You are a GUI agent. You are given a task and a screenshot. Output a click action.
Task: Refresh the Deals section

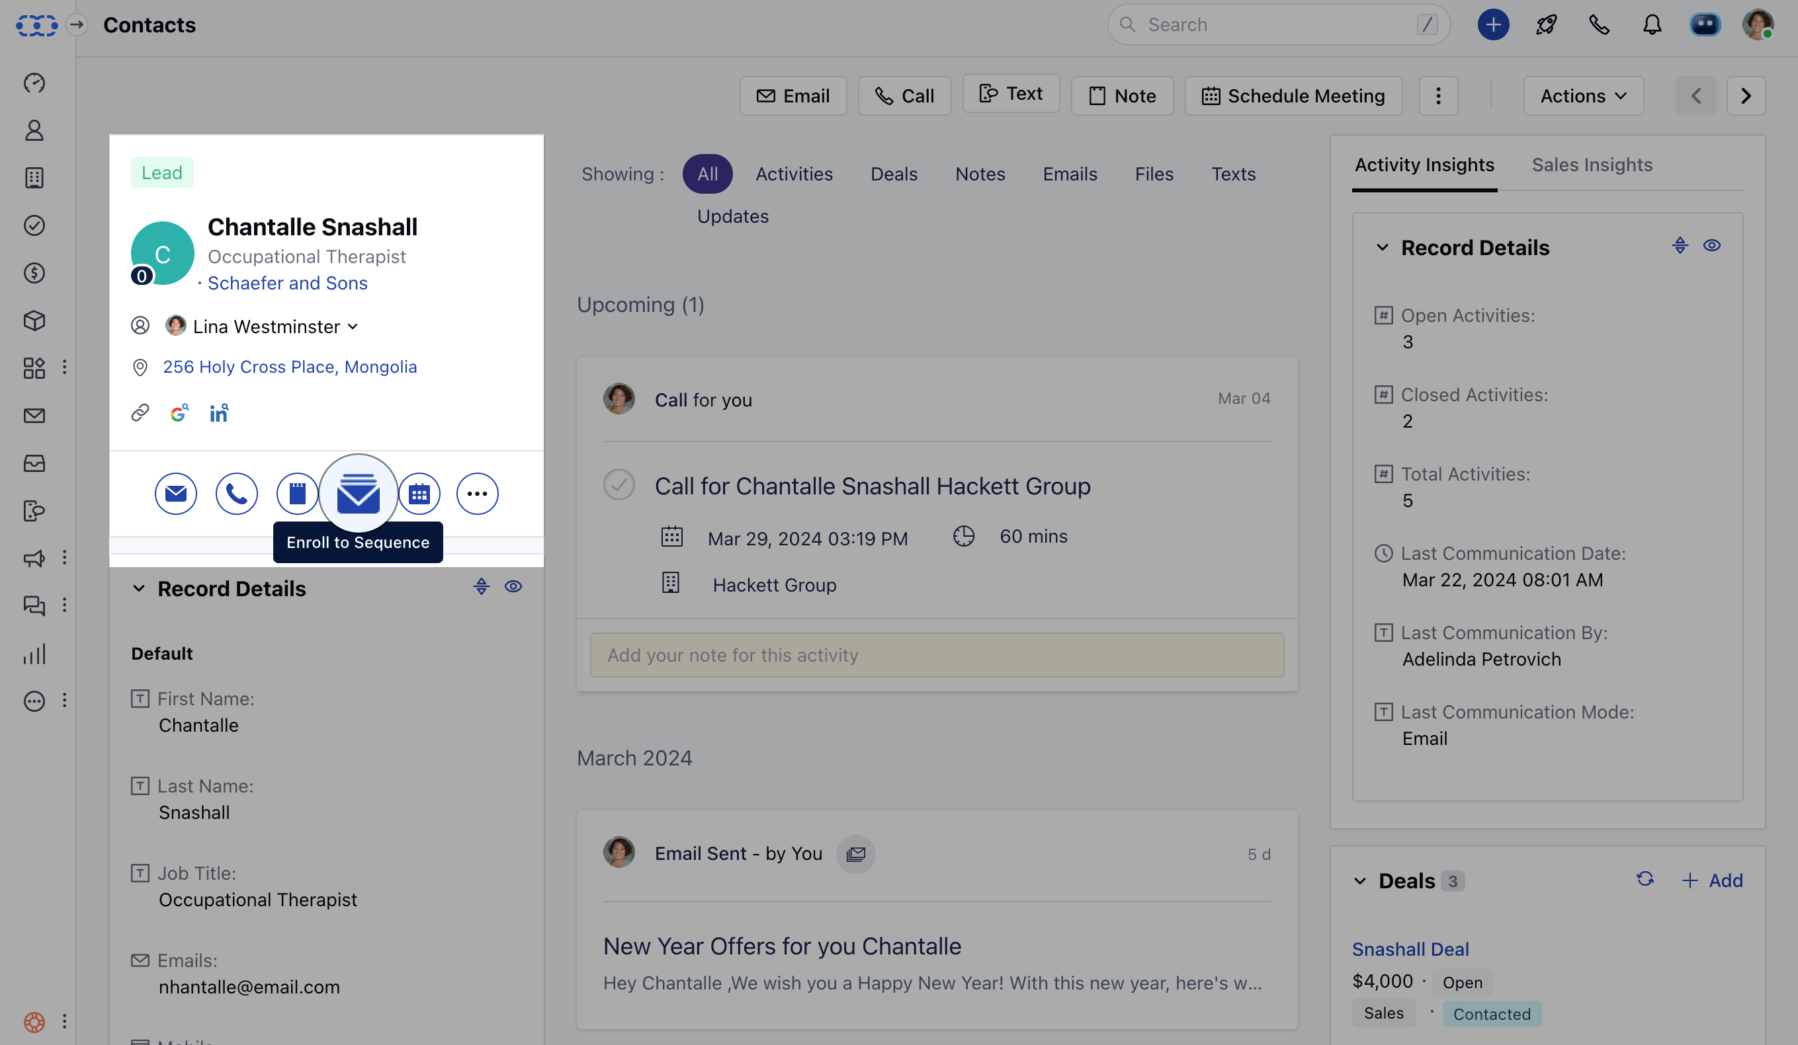coord(1645,880)
